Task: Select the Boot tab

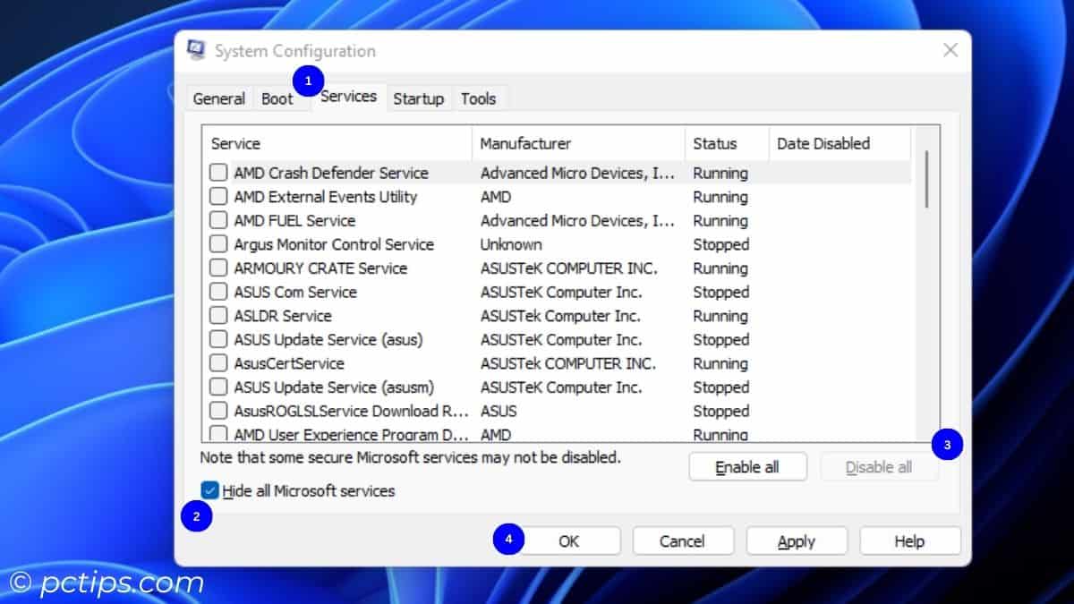Action: click(276, 98)
